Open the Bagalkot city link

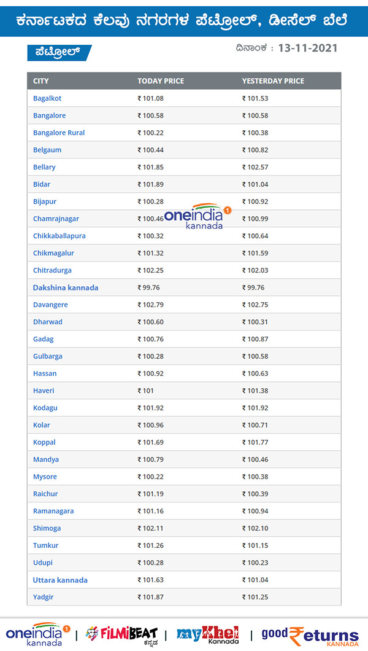click(x=47, y=98)
